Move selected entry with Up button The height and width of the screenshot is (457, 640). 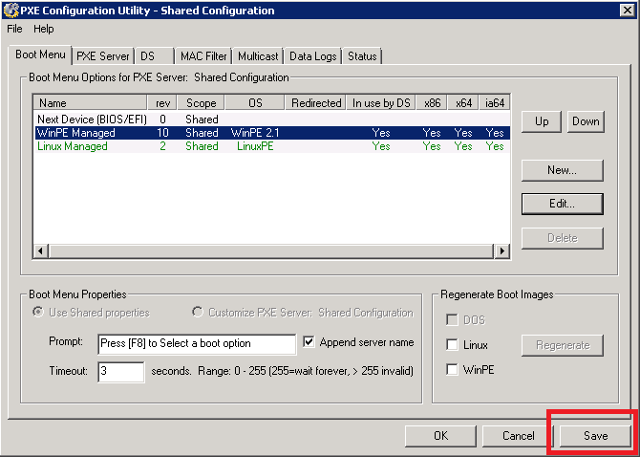point(542,121)
